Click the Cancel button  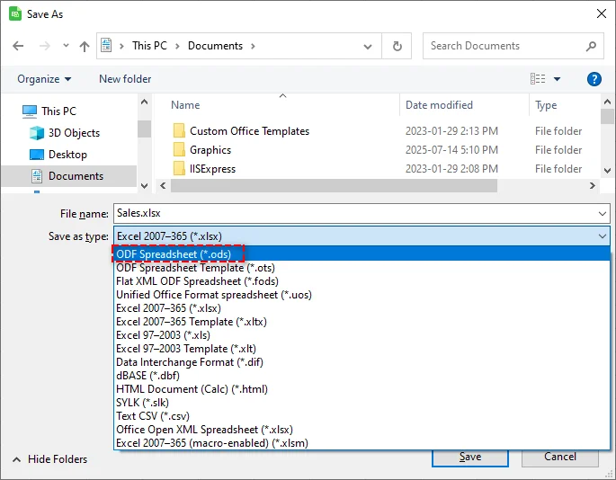(x=560, y=458)
